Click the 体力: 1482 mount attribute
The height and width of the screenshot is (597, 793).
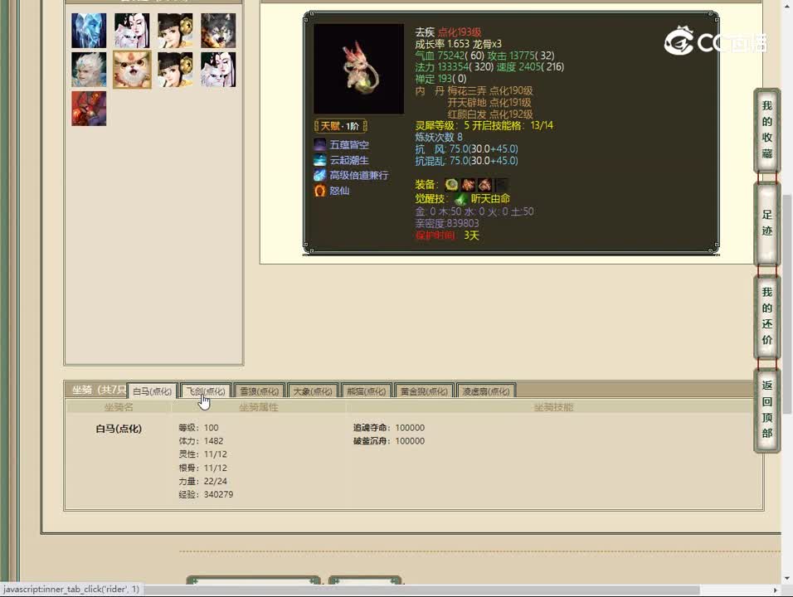click(x=201, y=441)
